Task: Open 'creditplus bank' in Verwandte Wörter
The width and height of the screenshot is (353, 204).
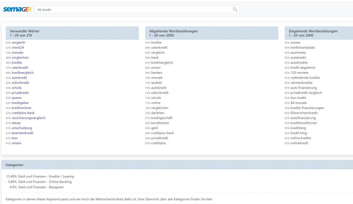Action: (23, 113)
